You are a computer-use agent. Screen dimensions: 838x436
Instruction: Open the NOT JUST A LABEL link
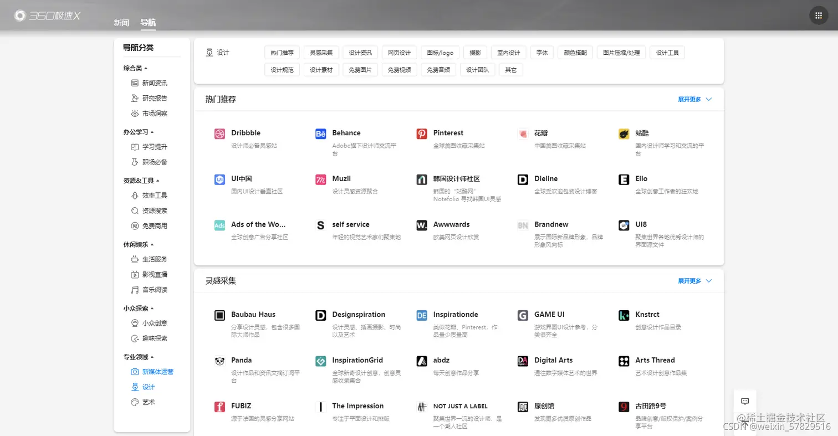[461, 406]
